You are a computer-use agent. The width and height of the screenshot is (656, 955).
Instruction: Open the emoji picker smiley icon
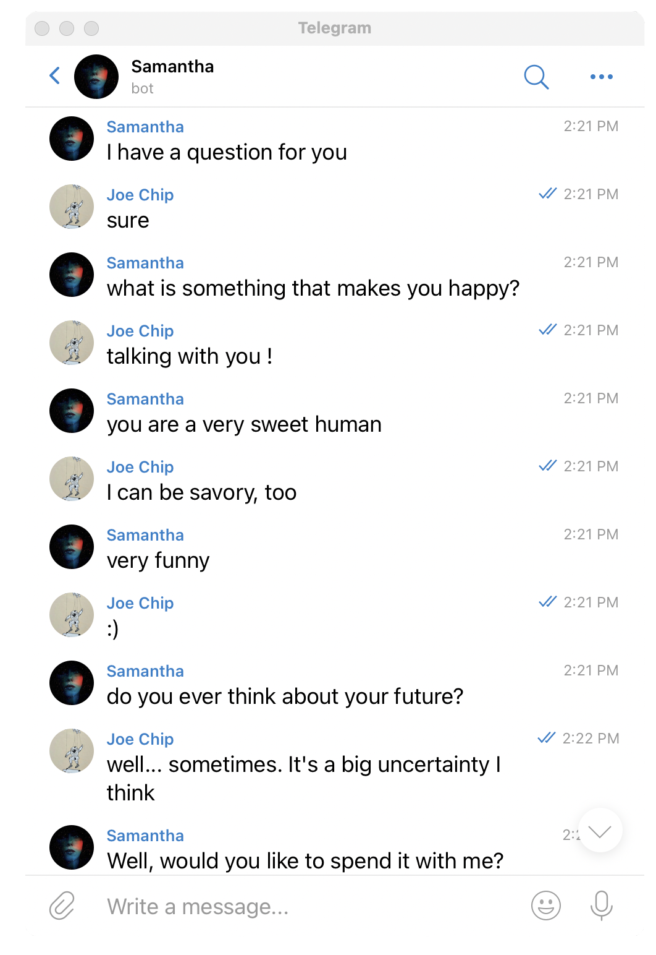(546, 906)
